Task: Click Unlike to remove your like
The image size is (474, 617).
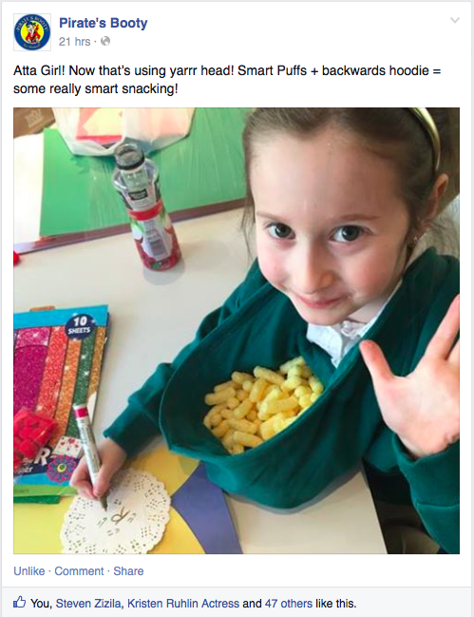Action: click(x=29, y=571)
